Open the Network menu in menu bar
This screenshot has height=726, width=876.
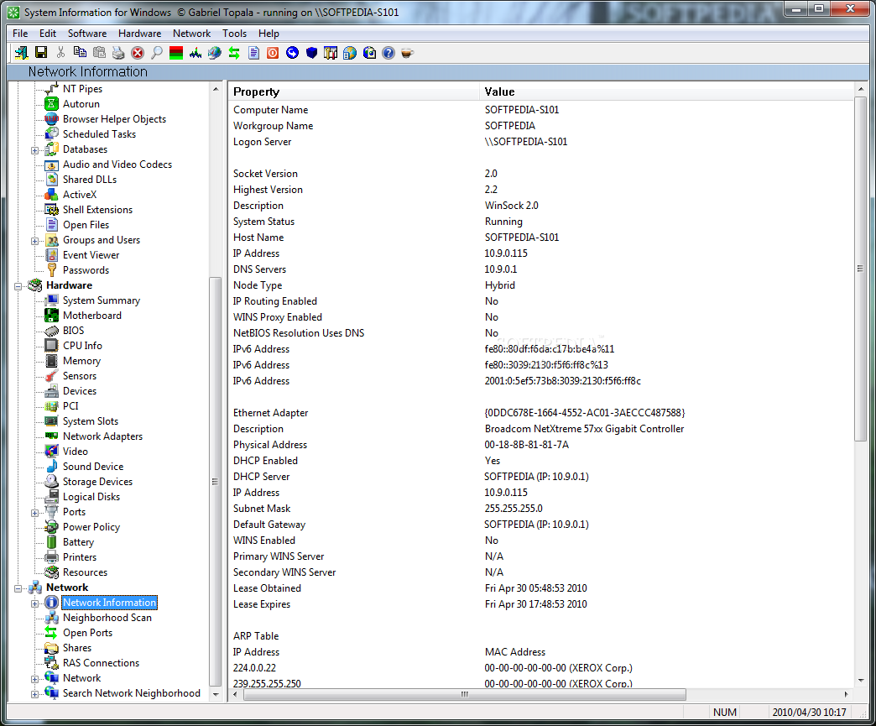click(x=191, y=34)
